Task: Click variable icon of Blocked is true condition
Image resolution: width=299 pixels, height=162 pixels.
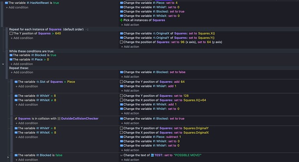Action: point(11,55)
